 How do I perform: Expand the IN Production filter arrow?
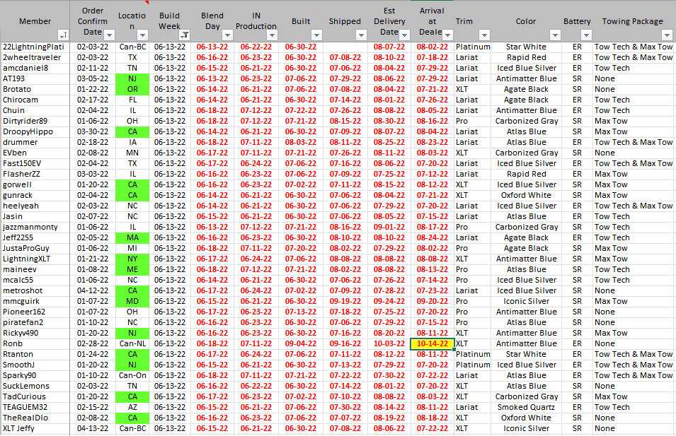click(x=270, y=35)
